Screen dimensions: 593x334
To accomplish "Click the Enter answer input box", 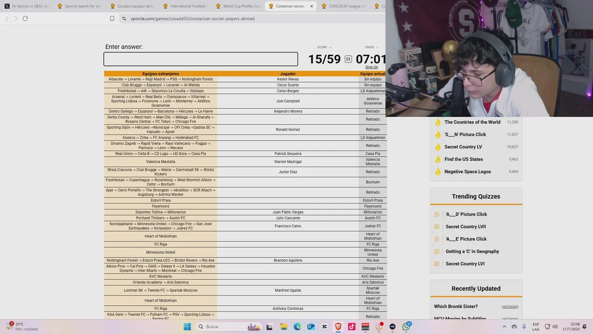I will pos(201,59).
